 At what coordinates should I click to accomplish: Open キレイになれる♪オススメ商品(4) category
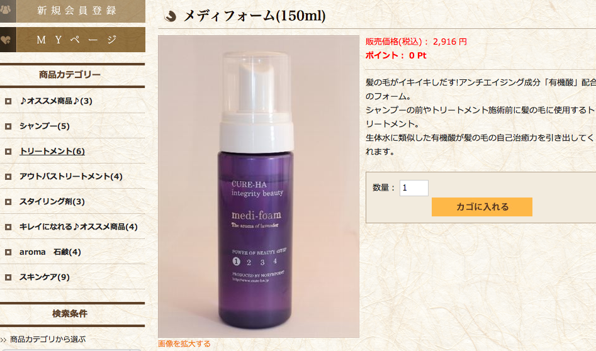(x=78, y=227)
